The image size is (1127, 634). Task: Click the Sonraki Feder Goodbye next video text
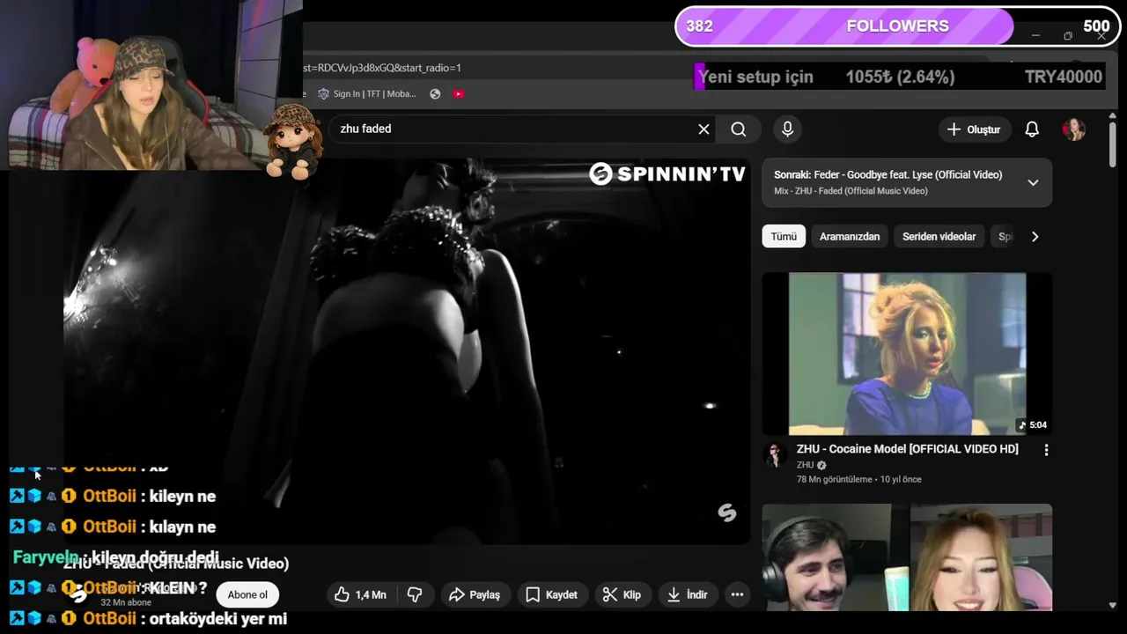coord(888,175)
